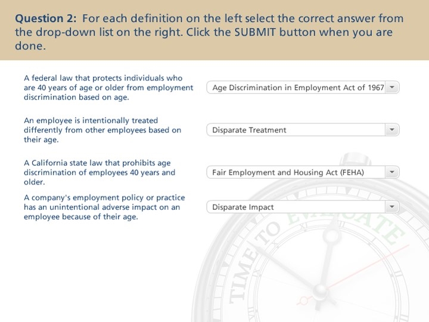Click the Fair Employment and Housing Act (FEHA) box
429x322 pixels.
pyautogui.click(x=303, y=172)
